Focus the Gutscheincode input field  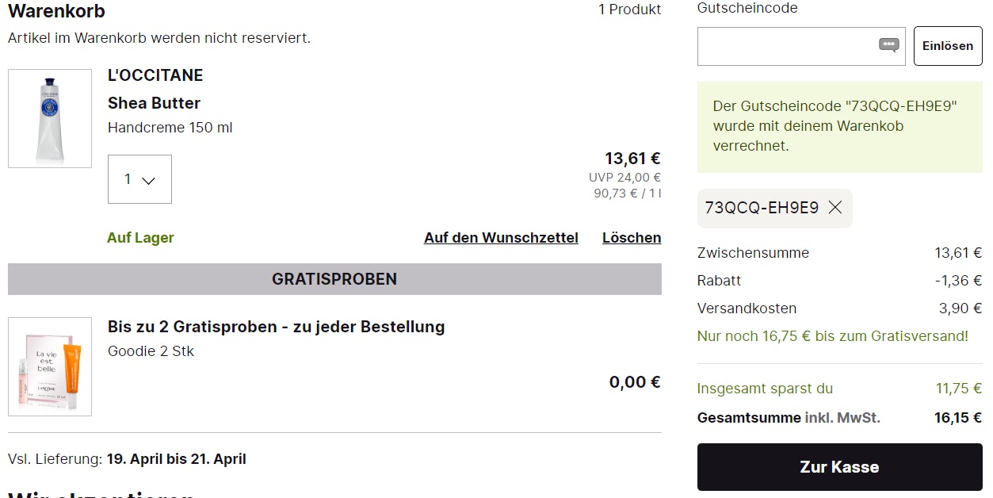coord(786,46)
